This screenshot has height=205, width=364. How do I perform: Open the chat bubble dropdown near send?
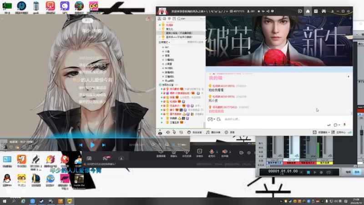[337, 125]
